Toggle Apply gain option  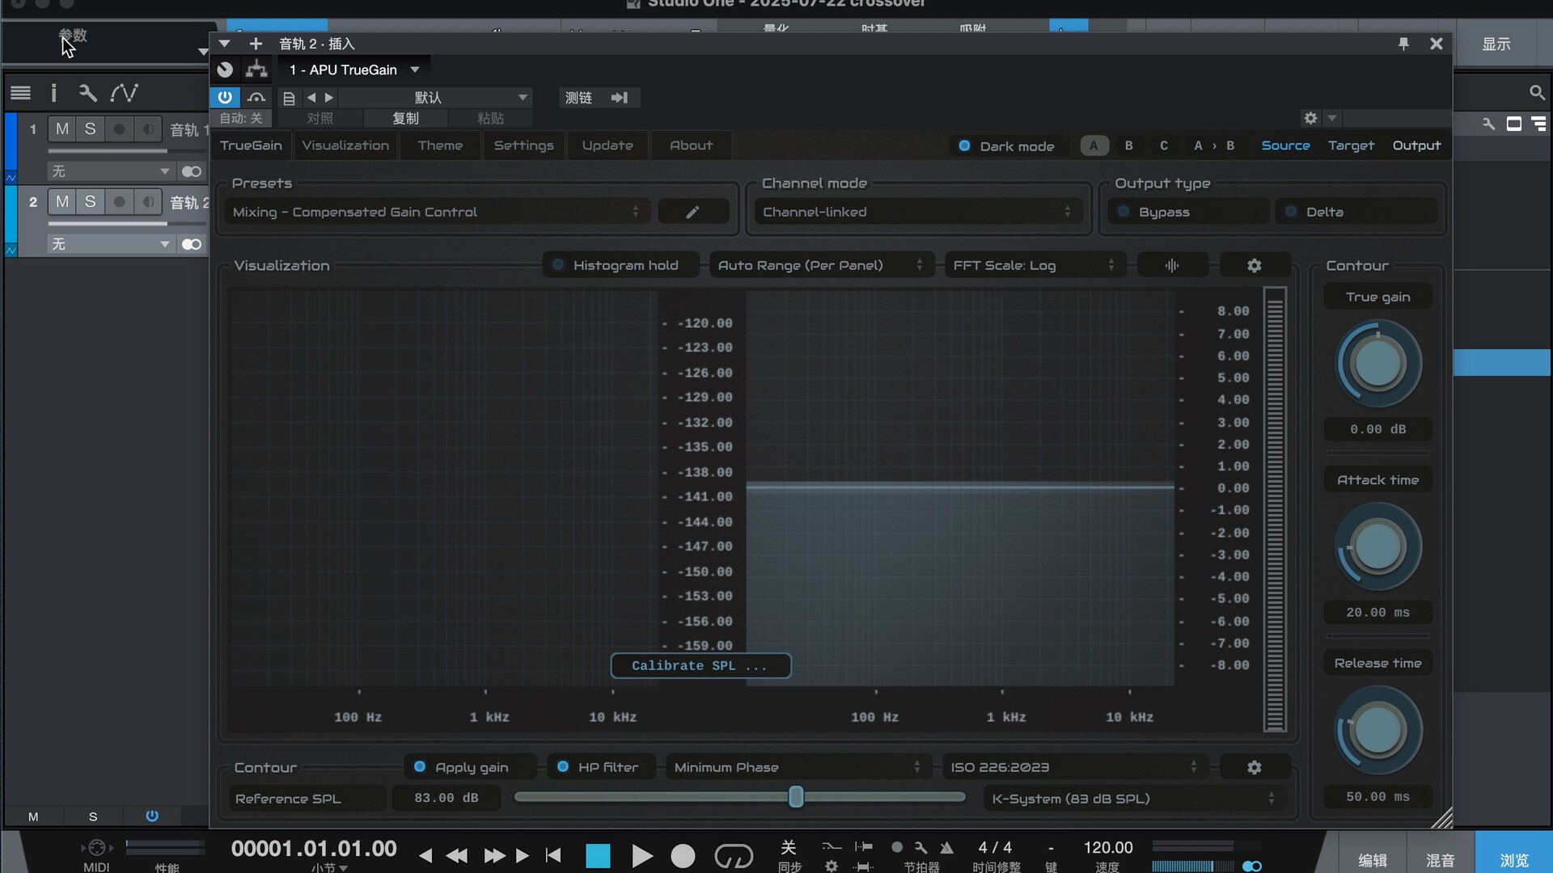pos(471,767)
